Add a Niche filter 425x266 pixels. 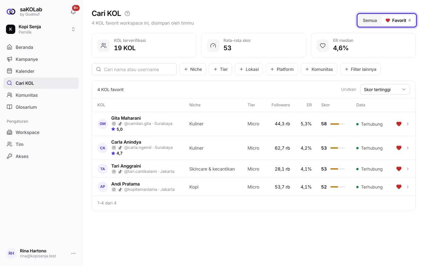point(193,69)
